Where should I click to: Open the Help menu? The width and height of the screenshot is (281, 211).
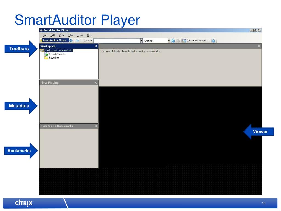90,35
